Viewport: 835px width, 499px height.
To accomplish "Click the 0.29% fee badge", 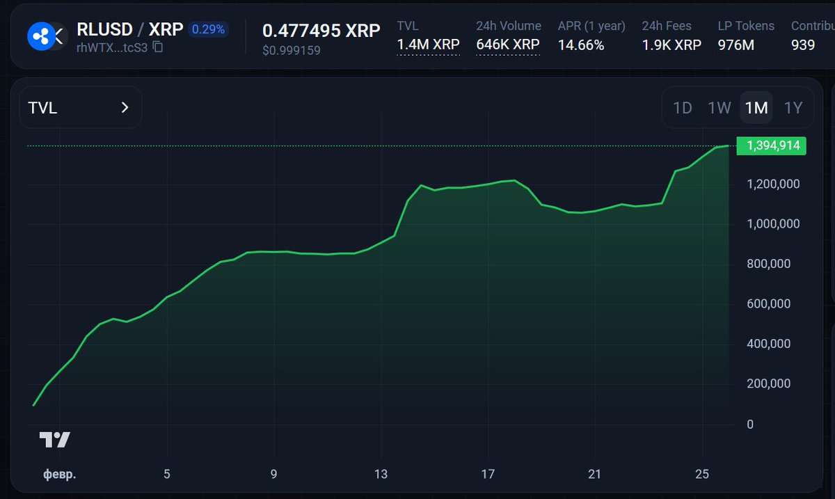I will coord(208,30).
